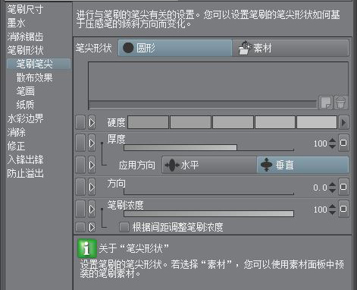Click the 厚度 value 100 field
The image size is (357, 290).
pos(320,143)
